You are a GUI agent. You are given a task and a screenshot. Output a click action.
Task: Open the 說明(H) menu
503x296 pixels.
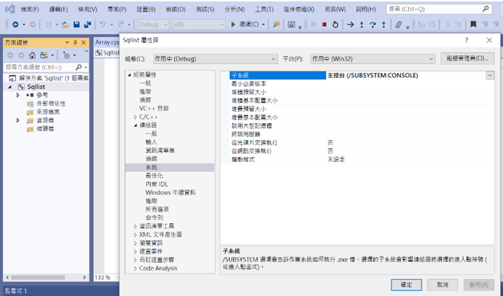(x=366, y=9)
